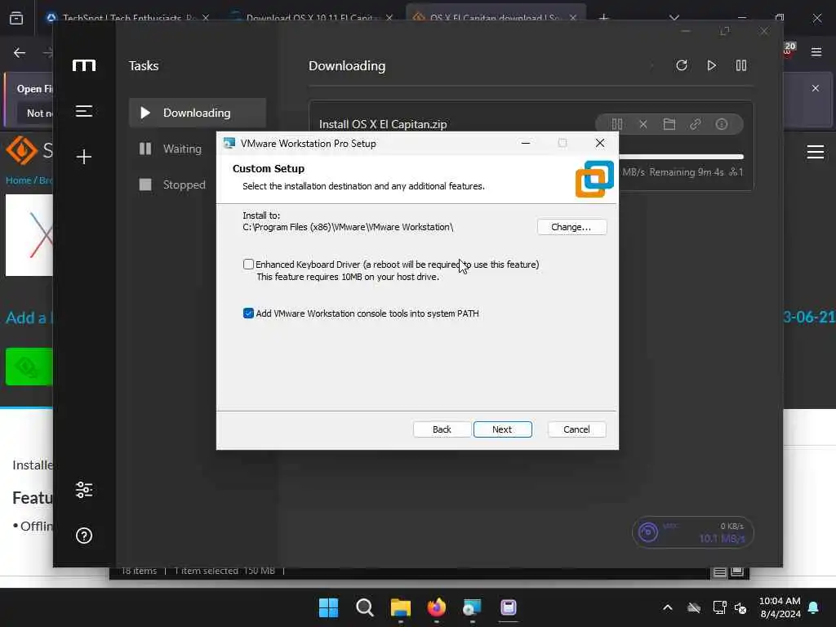The image size is (836, 627).
Task: Dismiss the browser notification bar
Action: 816,88
